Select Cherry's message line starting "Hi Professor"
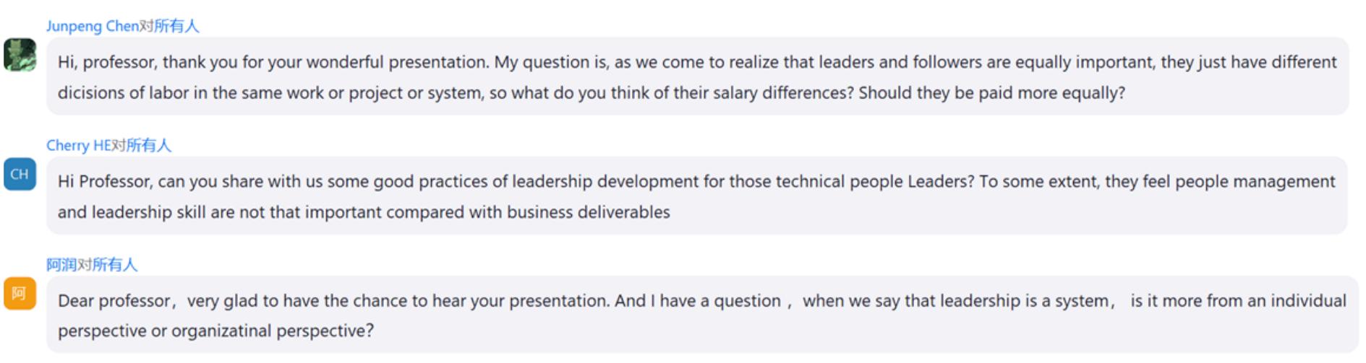1366x363 pixels. (696, 181)
